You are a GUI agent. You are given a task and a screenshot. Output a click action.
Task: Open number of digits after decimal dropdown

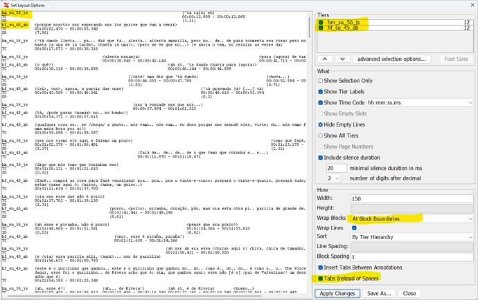click(333, 178)
